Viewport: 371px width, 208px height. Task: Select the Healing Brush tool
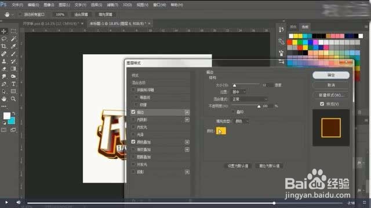4,54
